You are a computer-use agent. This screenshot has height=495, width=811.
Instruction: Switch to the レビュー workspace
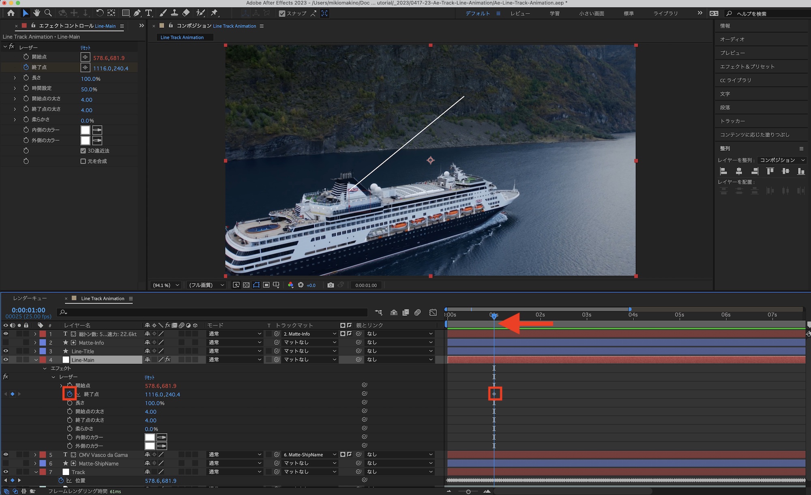(520, 13)
